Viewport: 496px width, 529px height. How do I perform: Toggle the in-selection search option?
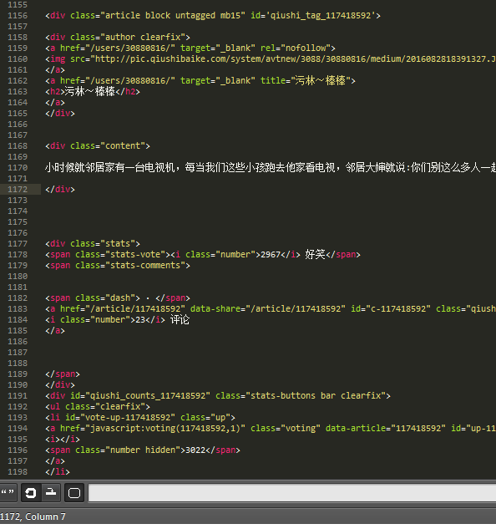pyautogui.click(x=51, y=493)
